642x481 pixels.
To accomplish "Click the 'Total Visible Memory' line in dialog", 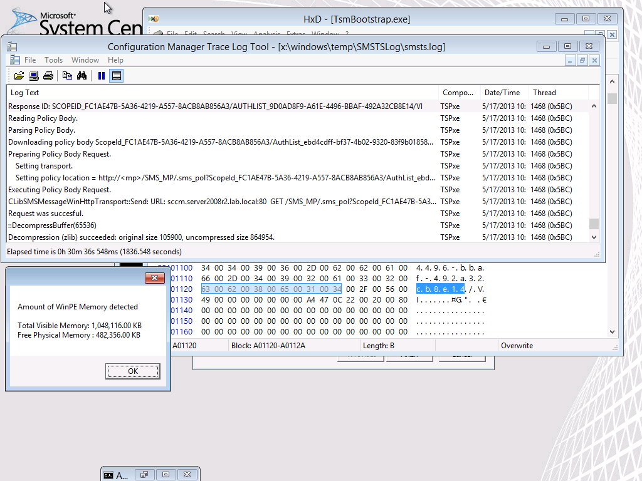I will click(80, 326).
